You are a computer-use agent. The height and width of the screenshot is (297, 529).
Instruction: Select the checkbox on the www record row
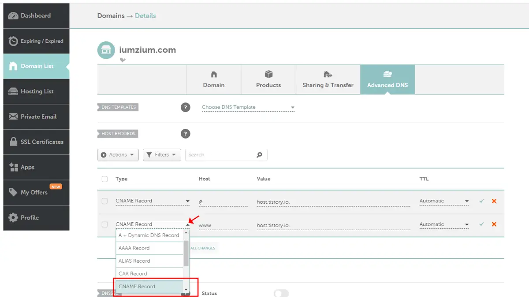point(104,224)
